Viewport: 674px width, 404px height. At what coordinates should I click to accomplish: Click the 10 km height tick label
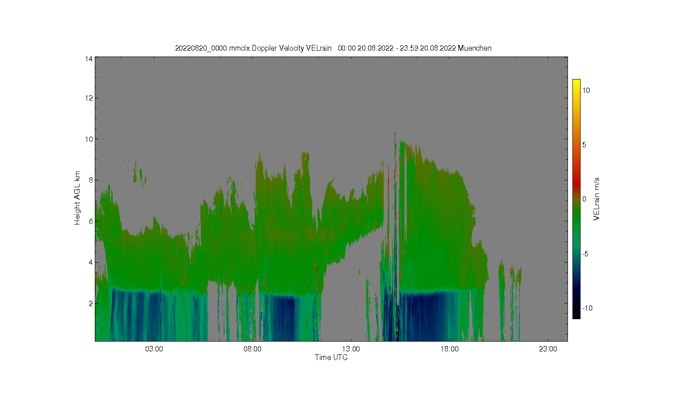[89, 139]
